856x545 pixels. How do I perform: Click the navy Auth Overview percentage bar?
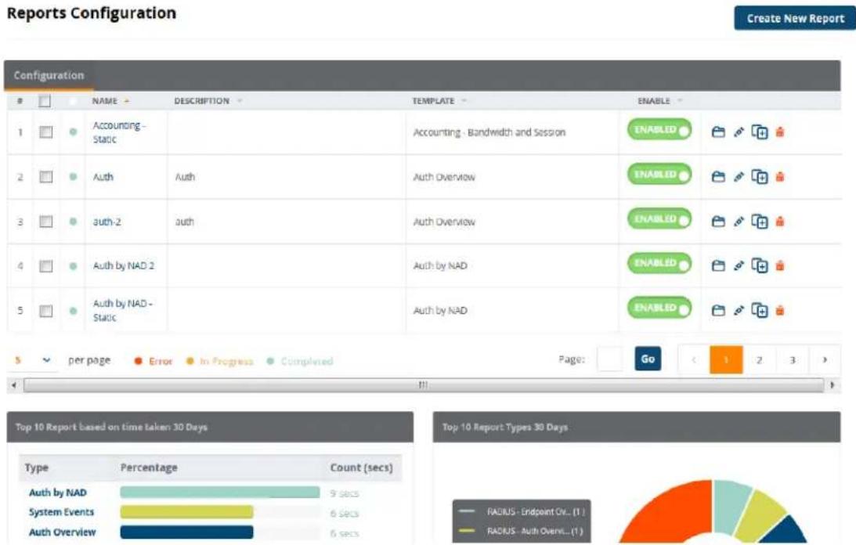click(186, 532)
